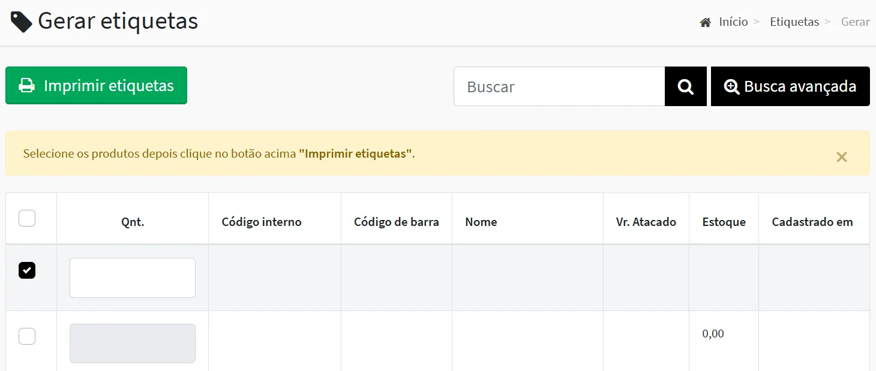Focus the Buscar search field

tap(559, 86)
